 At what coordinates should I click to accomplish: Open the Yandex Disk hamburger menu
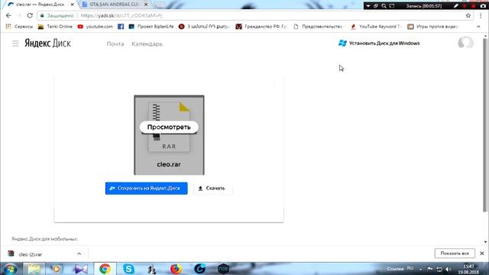pos(15,44)
